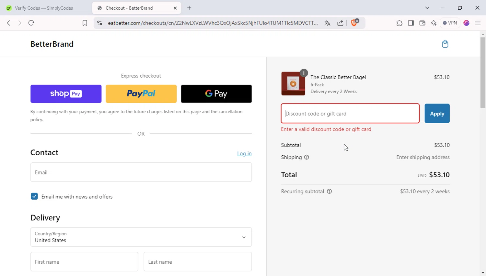Bookmark this page
The image size is (486, 276).
[x=85, y=23]
